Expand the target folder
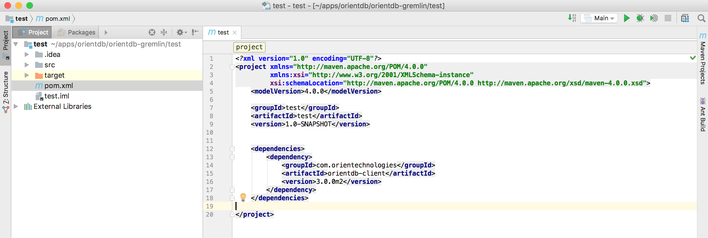This screenshot has width=708, height=238. coord(27,75)
